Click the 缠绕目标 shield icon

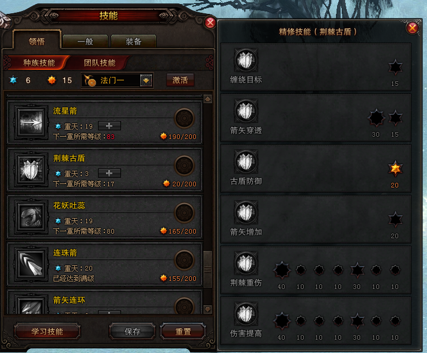coord(246,60)
